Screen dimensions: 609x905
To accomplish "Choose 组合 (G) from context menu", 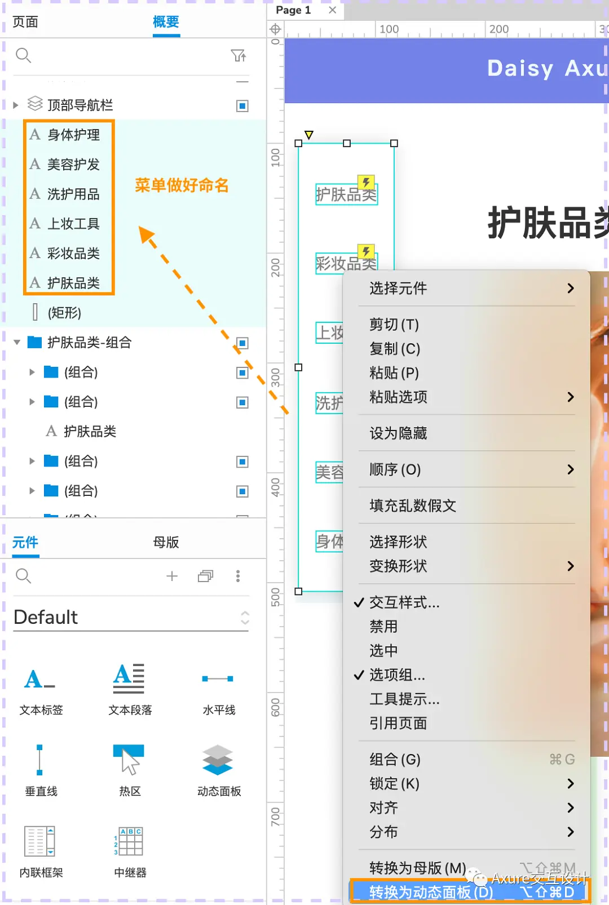I will (x=466, y=760).
